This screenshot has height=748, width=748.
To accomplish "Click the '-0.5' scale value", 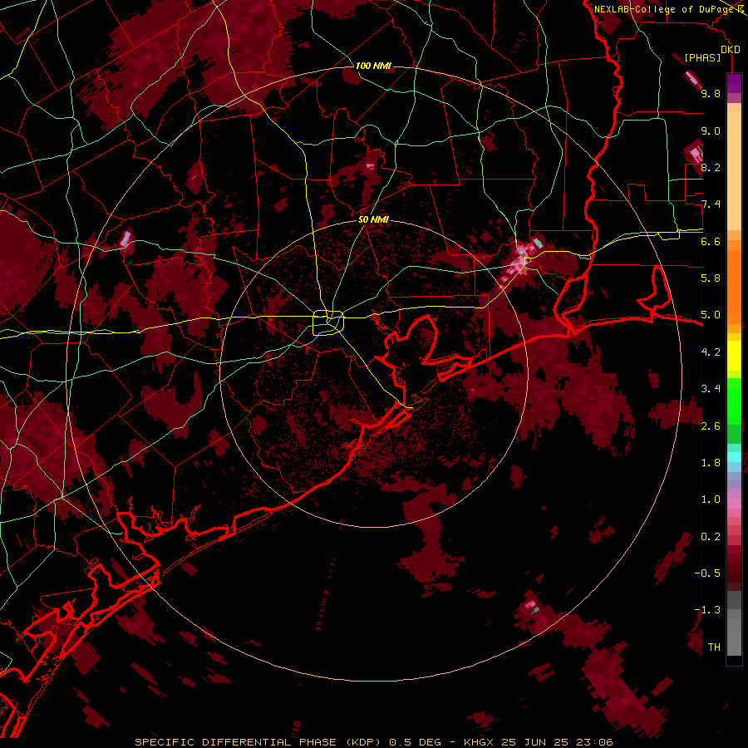I will (707, 573).
